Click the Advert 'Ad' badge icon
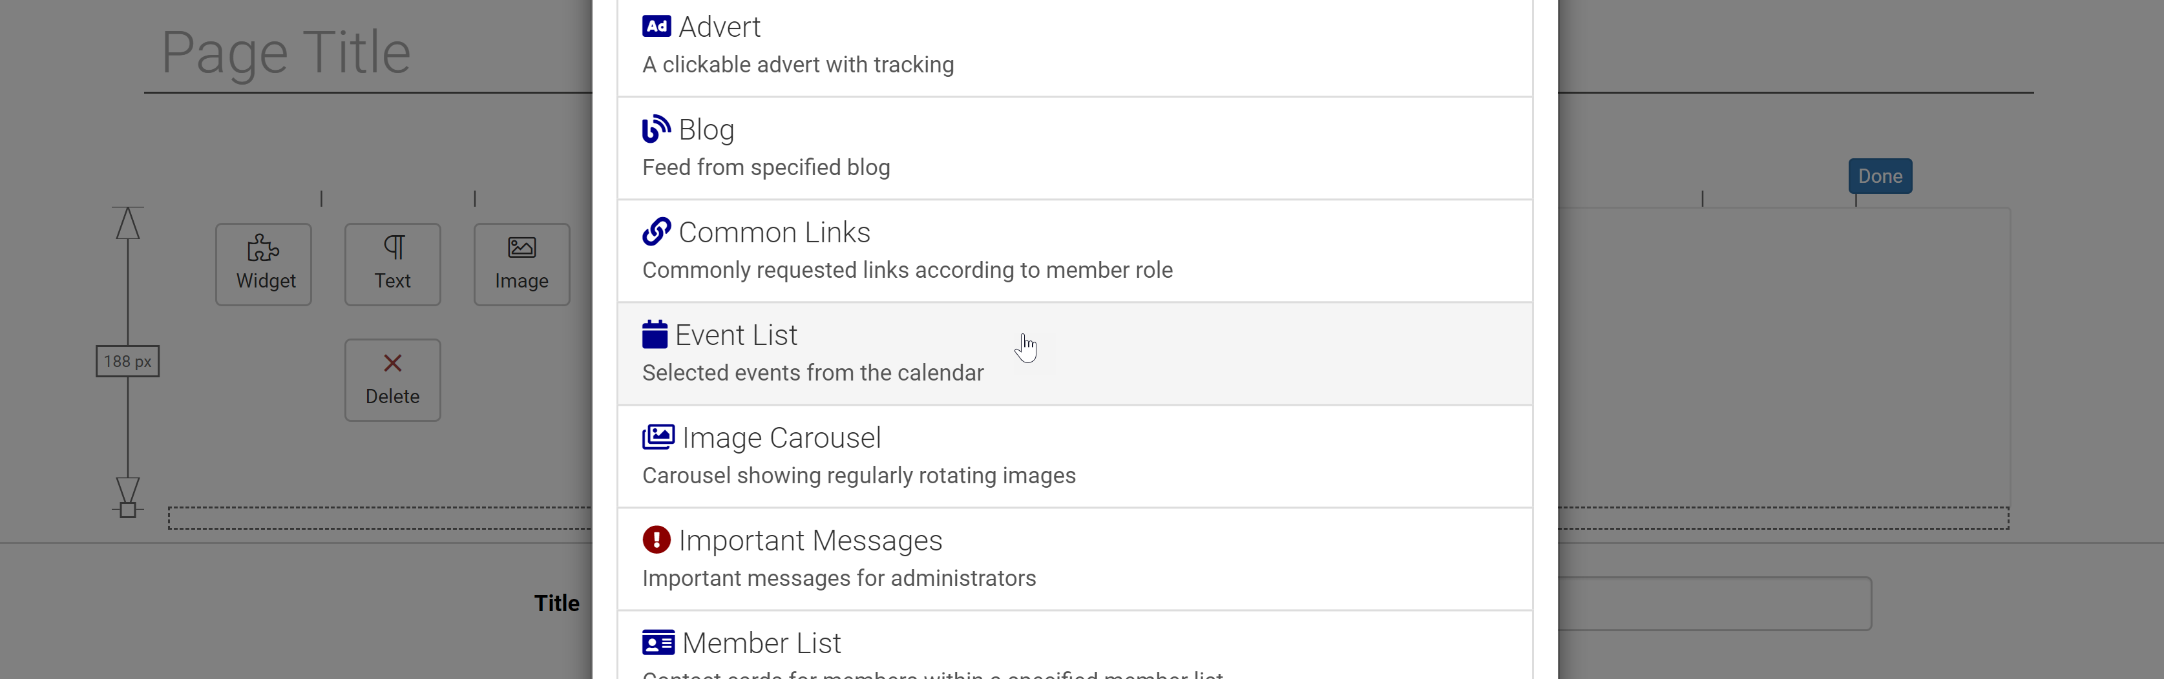The width and height of the screenshot is (2164, 679). pyautogui.click(x=656, y=27)
